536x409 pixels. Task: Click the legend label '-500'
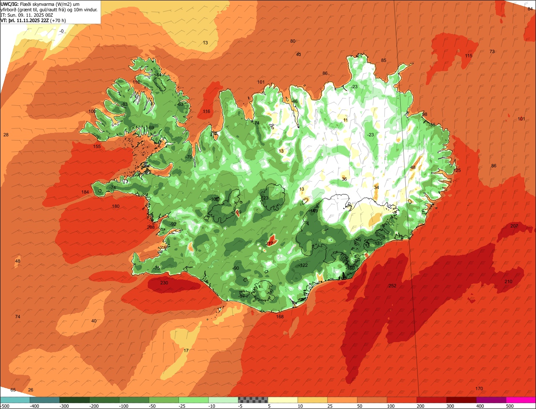pyautogui.click(x=5, y=406)
